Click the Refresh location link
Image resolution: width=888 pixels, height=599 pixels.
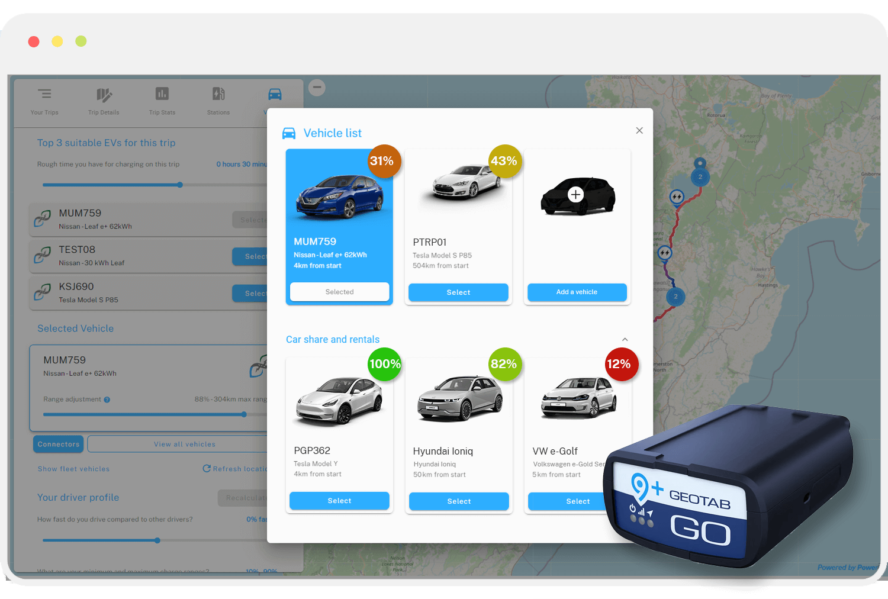click(x=236, y=469)
